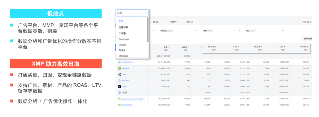319x117 pixels.
Task: Click Android icon in 15,384.85 USD row
Action: click(119, 99)
